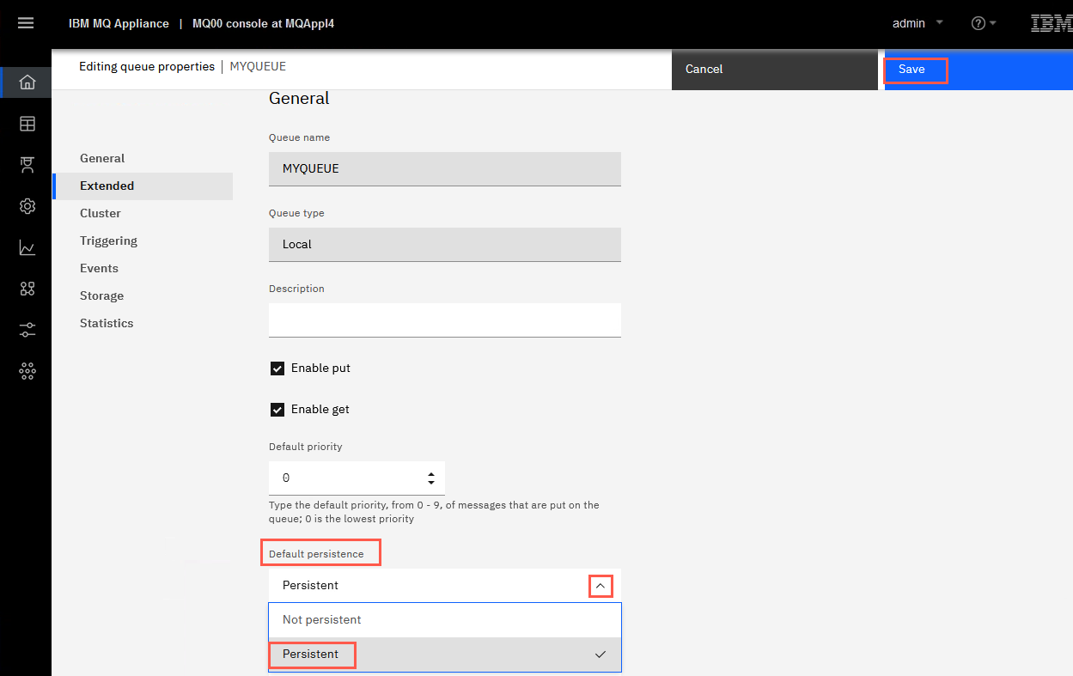
Task: Click the General section heading
Action: [299, 98]
